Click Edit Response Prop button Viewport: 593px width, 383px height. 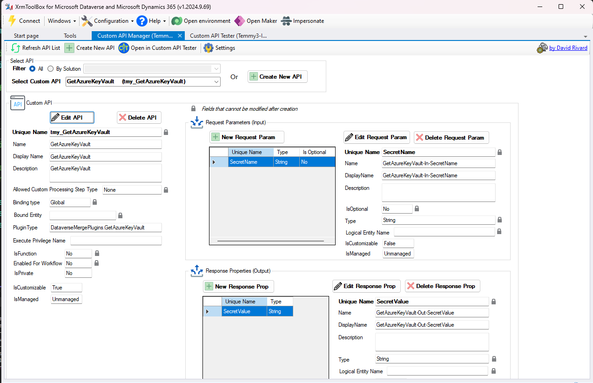click(367, 286)
